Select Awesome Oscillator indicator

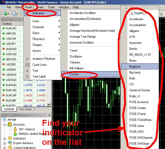(82, 43)
